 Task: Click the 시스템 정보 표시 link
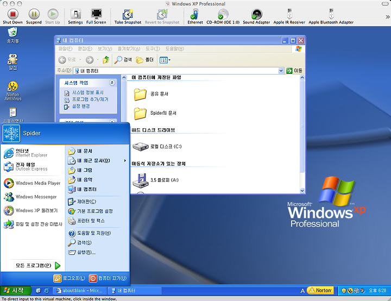pos(88,92)
